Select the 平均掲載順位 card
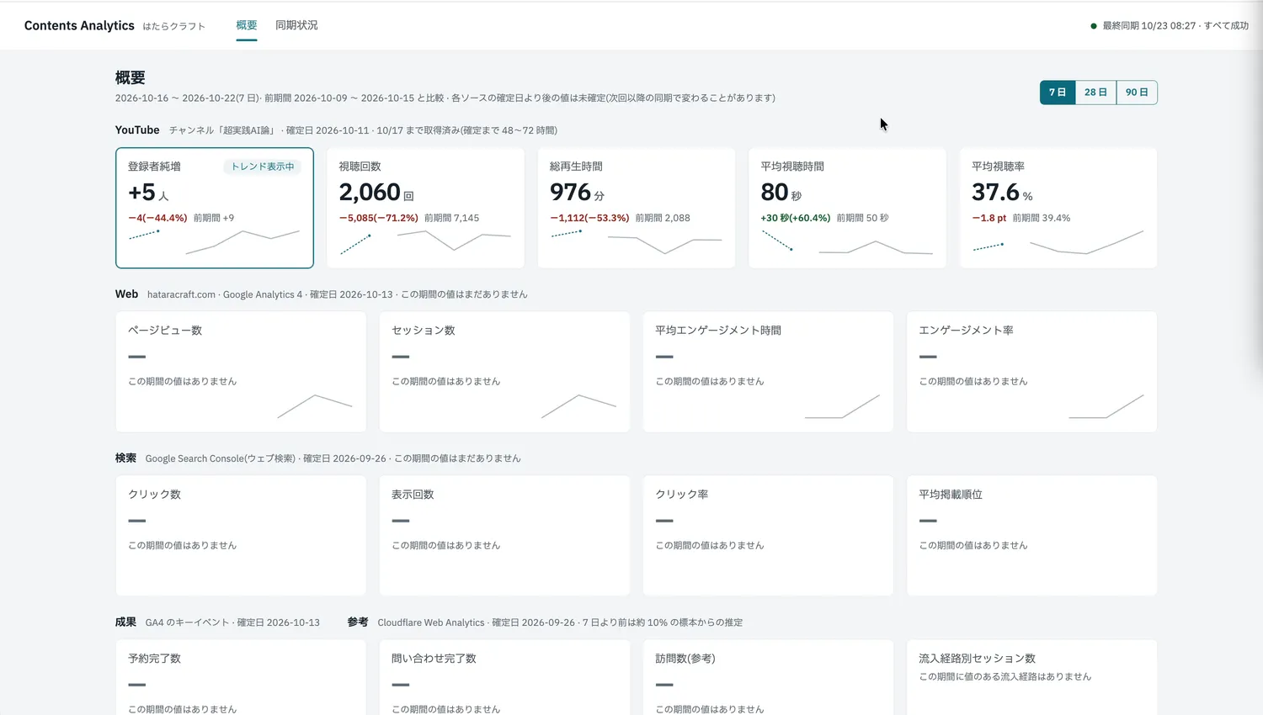 point(1031,536)
